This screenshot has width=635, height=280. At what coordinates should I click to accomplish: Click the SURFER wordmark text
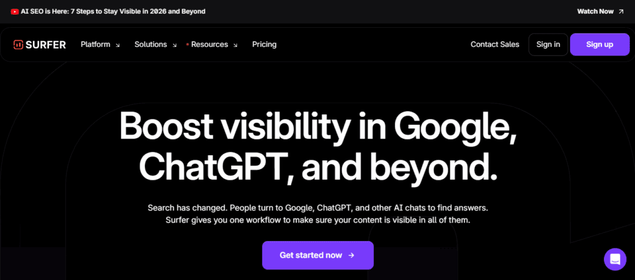coord(46,45)
